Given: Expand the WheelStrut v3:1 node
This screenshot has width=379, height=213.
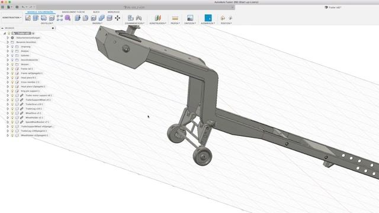Looking at the screenshot, I should coord(8,113).
